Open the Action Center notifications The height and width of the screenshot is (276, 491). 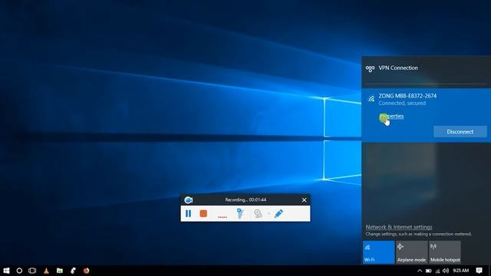tap(479, 271)
